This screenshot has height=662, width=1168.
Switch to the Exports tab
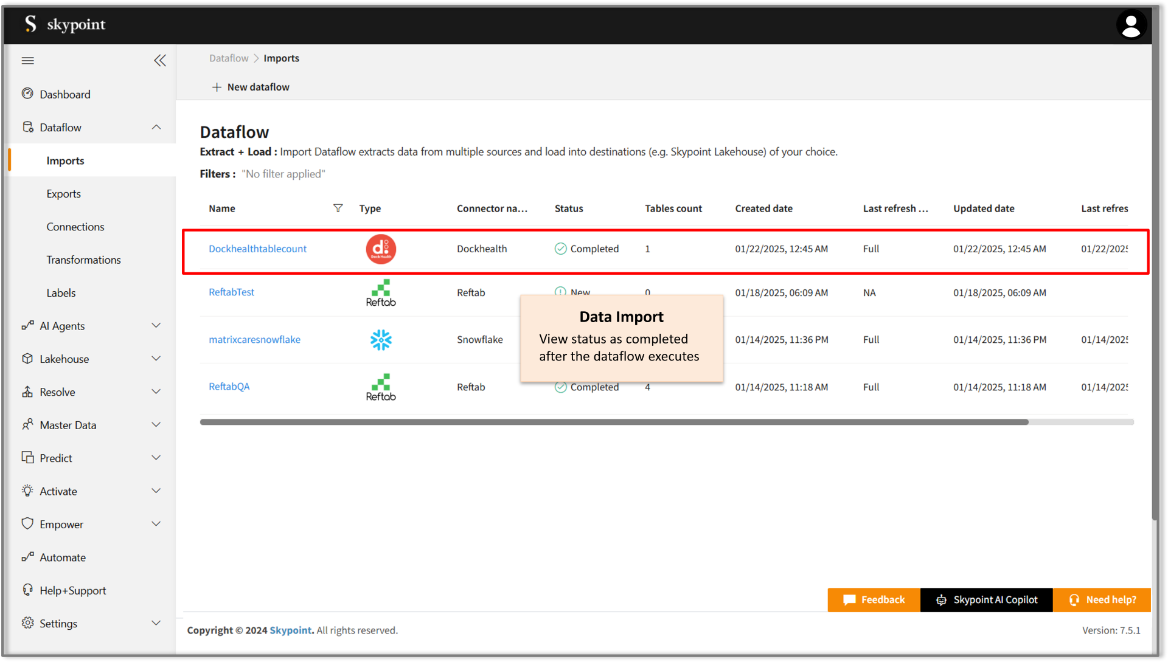[x=63, y=193]
